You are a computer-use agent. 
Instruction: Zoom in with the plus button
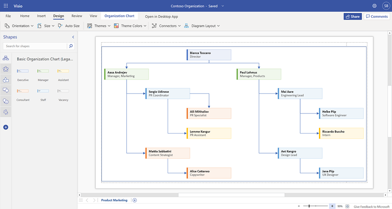click(x=332, y=206)
